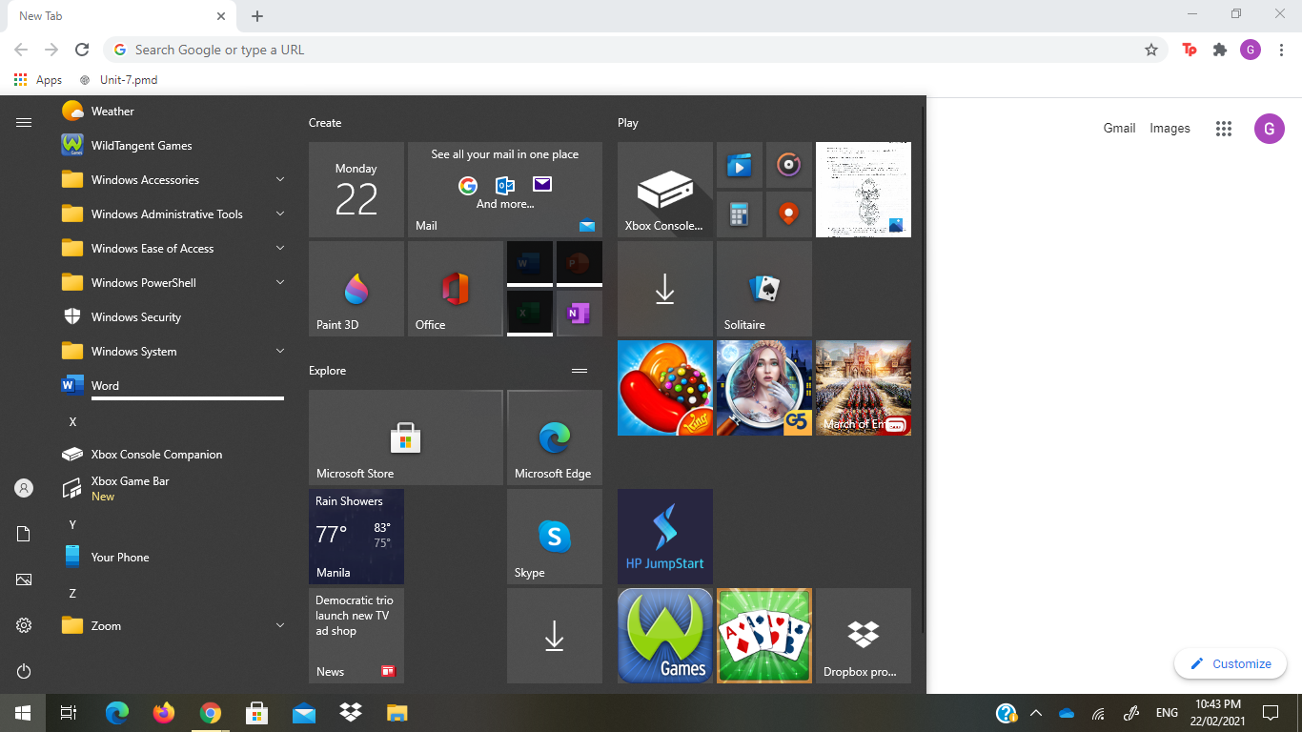This screenshot has width=1302, height=732.
Task: Open the G5 hidden object game tile
Action: click(764, 388)
